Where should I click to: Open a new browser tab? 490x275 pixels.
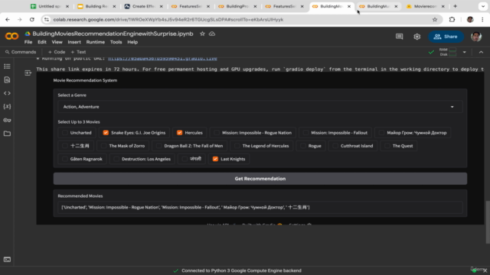pos(455,6)
